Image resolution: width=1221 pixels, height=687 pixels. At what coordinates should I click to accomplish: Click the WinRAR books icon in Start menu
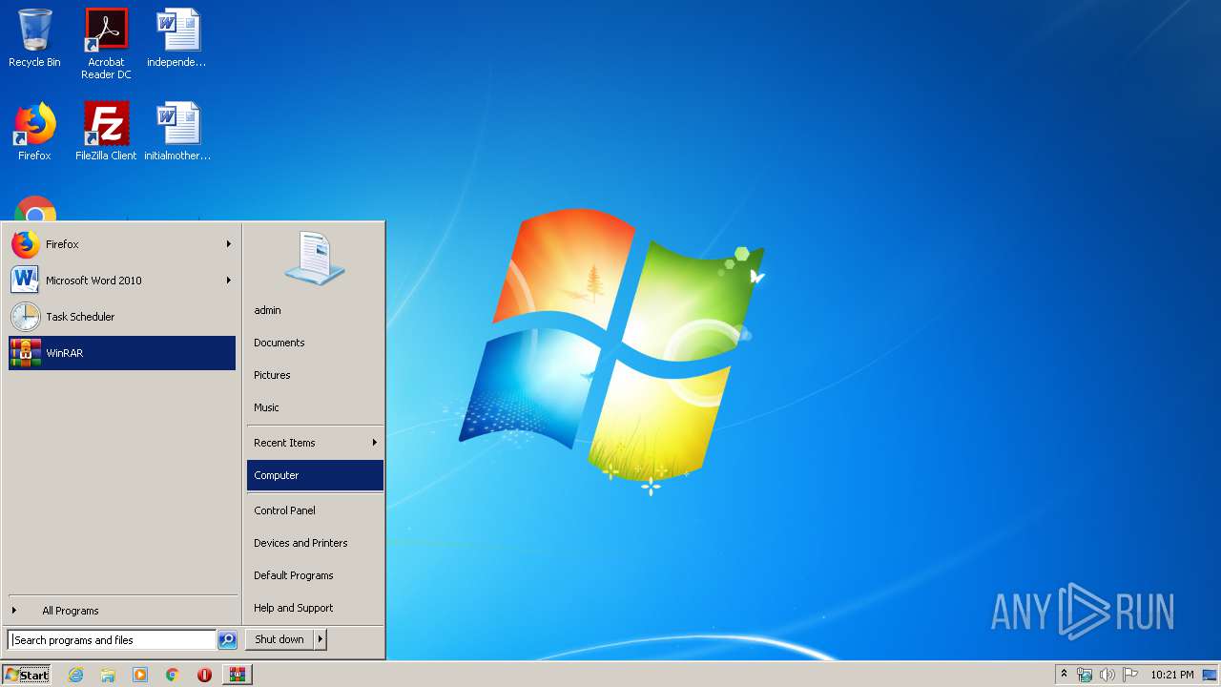[26, 353]
